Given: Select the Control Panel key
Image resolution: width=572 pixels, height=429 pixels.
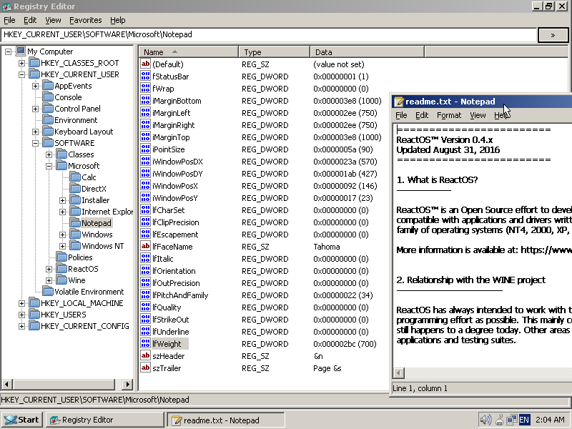Looking at the screenshot, I should click(77, 109).
